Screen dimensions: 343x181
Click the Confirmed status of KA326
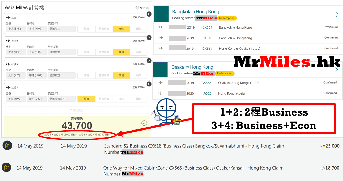[x=330, y=93]
